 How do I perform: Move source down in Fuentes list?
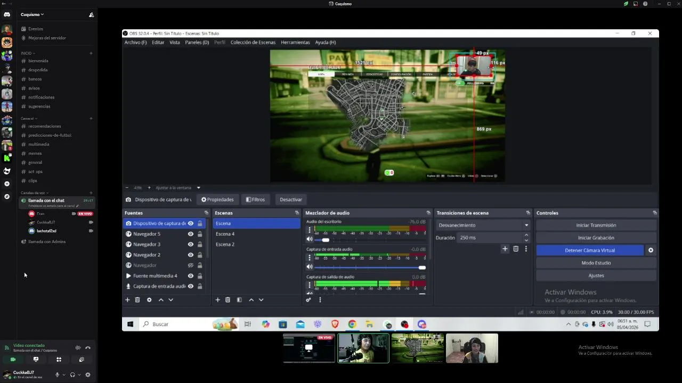[x=170, y=300]
